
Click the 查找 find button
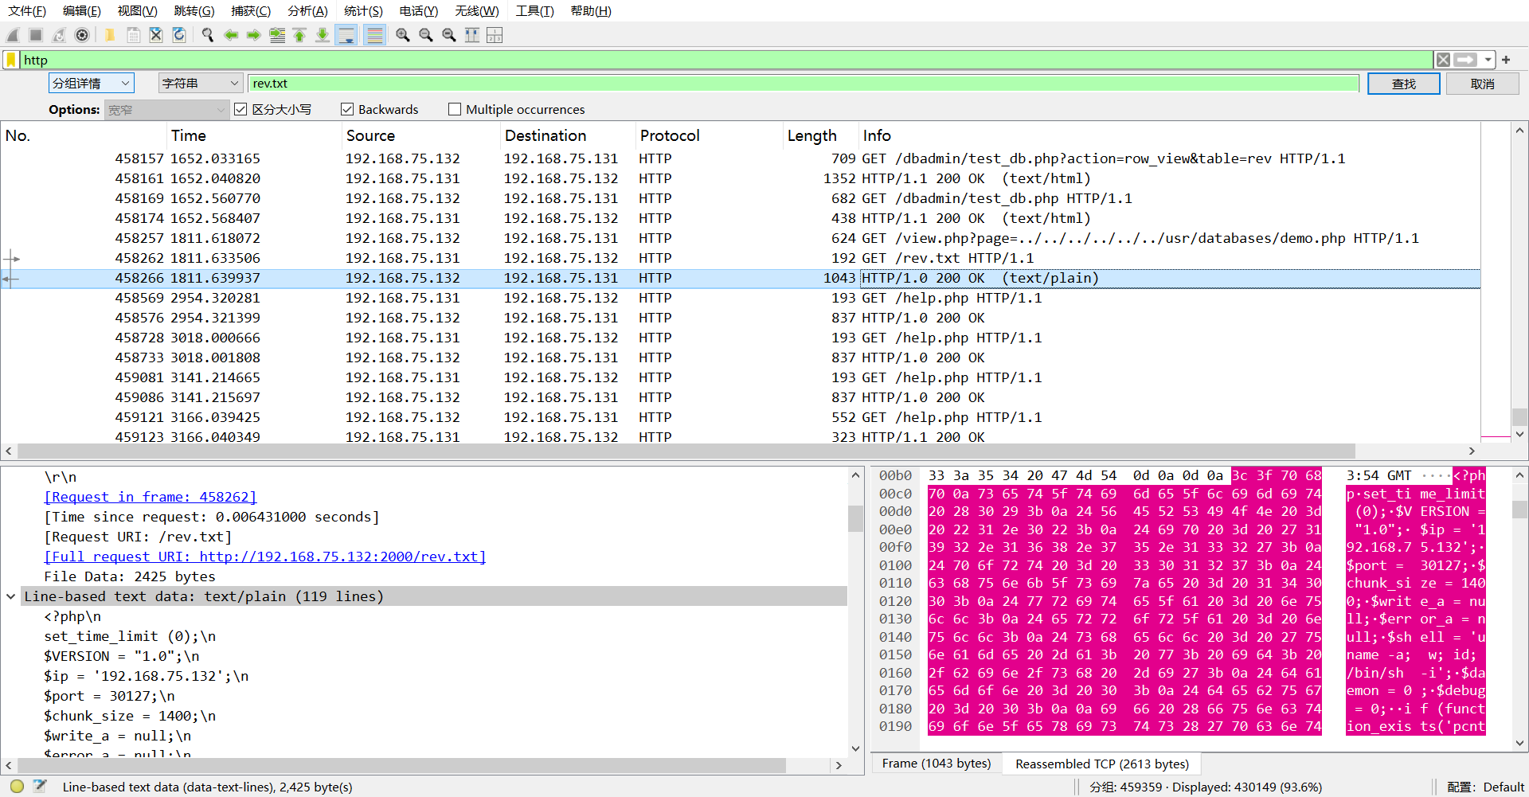(1404, 84)
